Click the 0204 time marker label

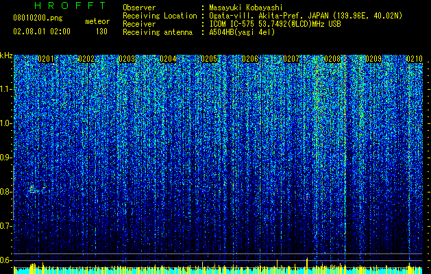tap(168, 59)
